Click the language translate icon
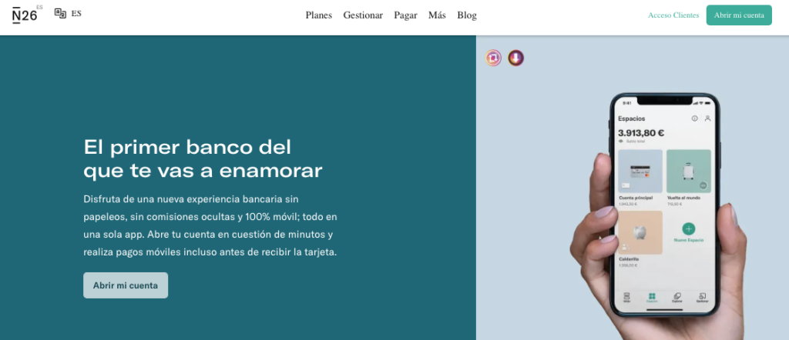 [60, 14]
